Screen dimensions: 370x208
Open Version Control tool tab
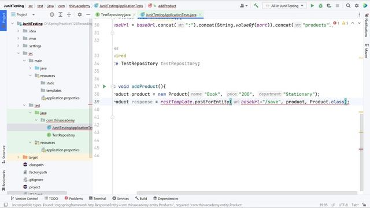pyautogui.click(x=24, y=199)
